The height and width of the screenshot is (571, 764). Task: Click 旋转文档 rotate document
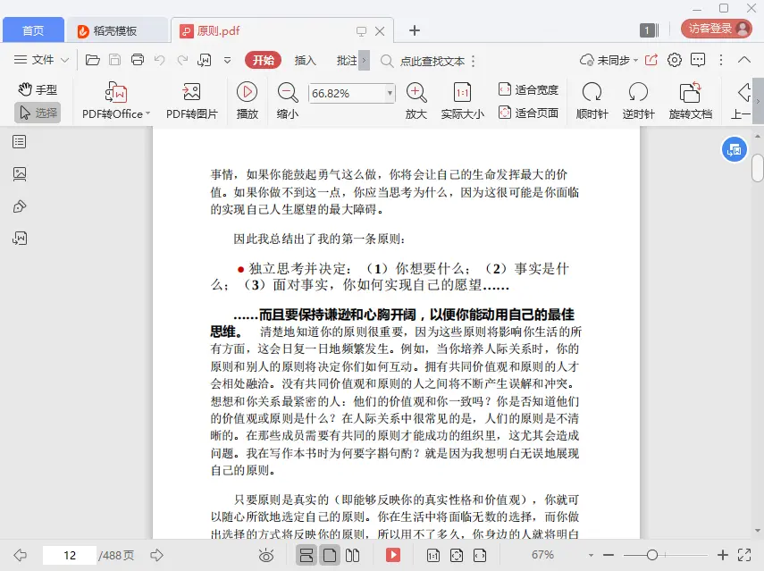[691, 100]
